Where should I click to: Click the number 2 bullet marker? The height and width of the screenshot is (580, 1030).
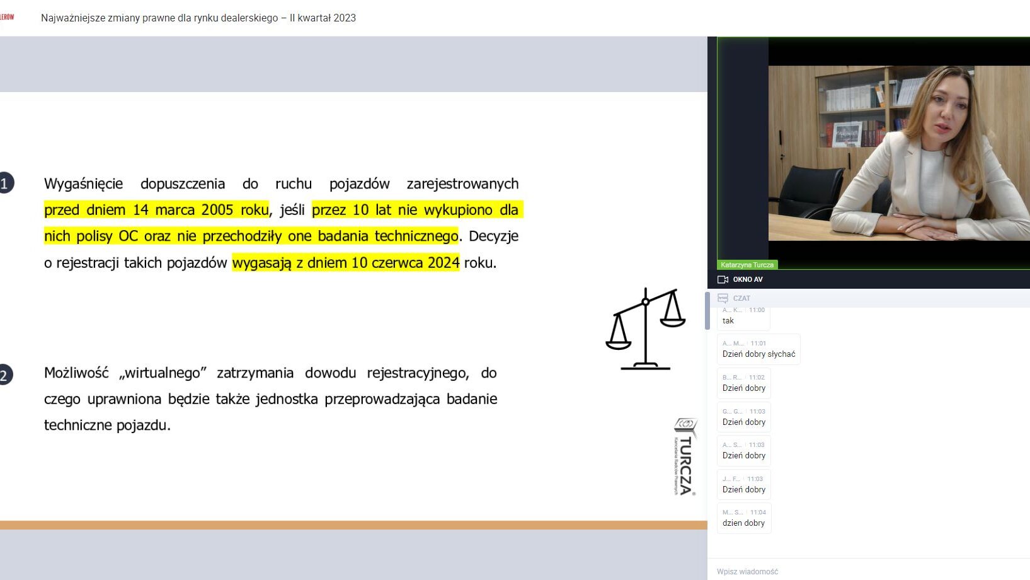[x=5, y=375]
